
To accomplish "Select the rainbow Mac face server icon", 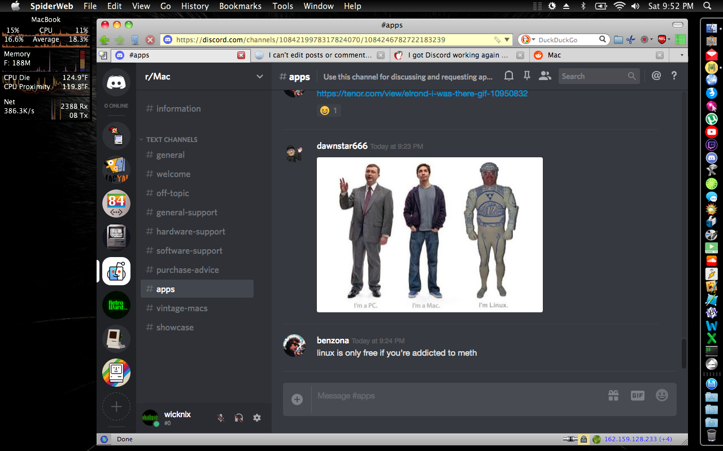I will (x=116, y=373).
